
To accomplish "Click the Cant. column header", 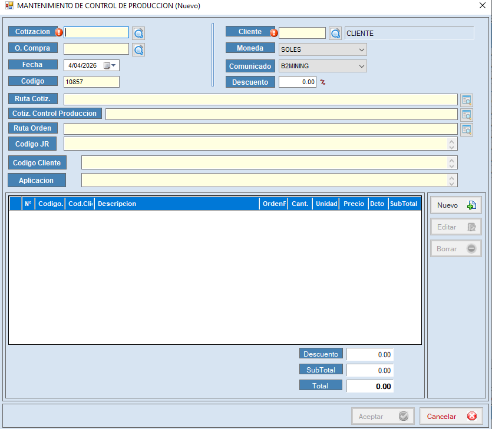I will (300, 204).
